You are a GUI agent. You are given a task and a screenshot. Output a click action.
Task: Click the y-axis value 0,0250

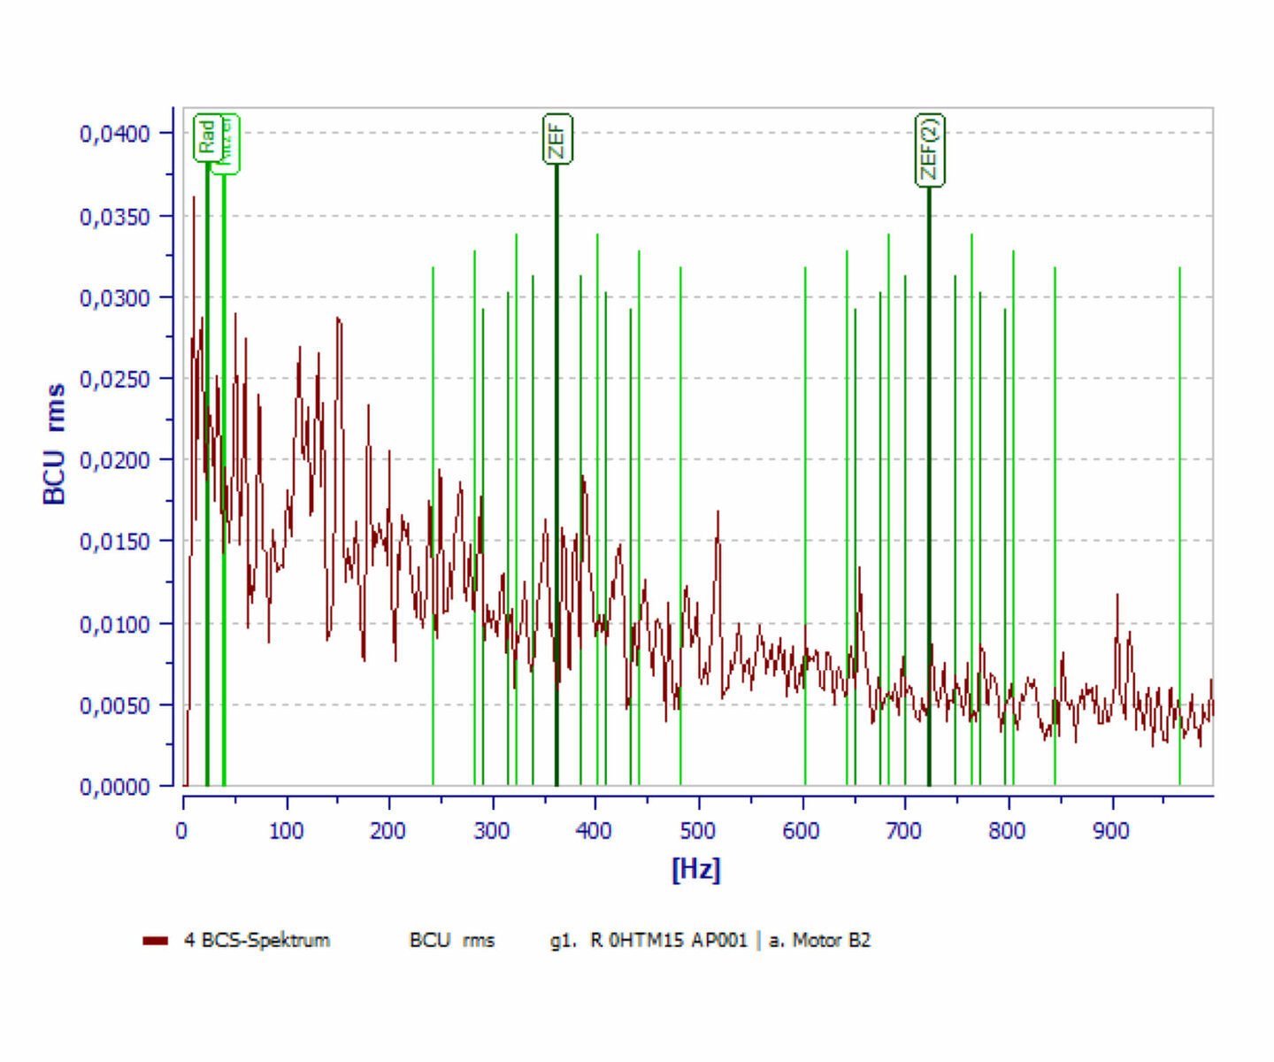coord(115,379)
